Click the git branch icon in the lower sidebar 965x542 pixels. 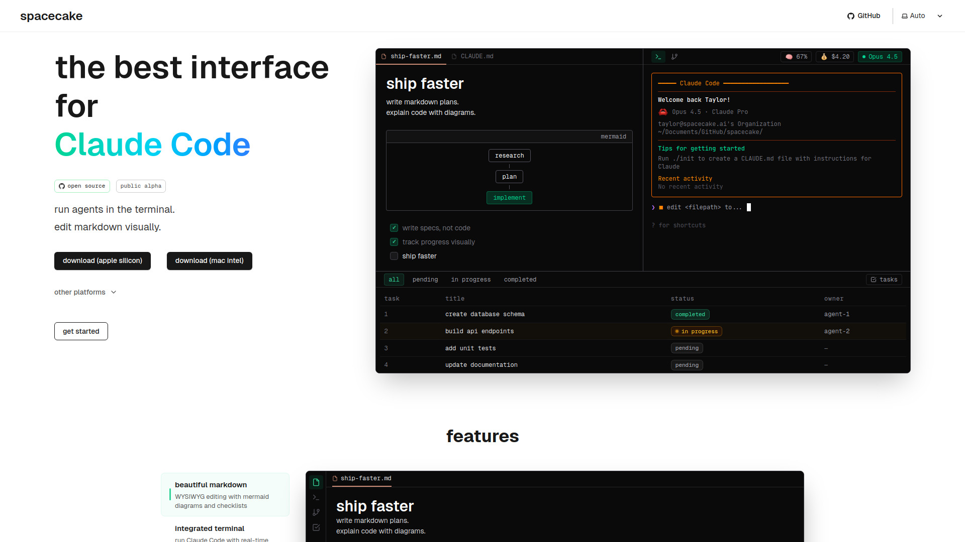tap(316, 512)
